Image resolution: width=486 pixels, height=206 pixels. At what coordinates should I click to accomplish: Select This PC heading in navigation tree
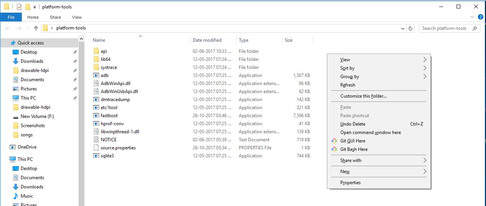tap(25, 159)
